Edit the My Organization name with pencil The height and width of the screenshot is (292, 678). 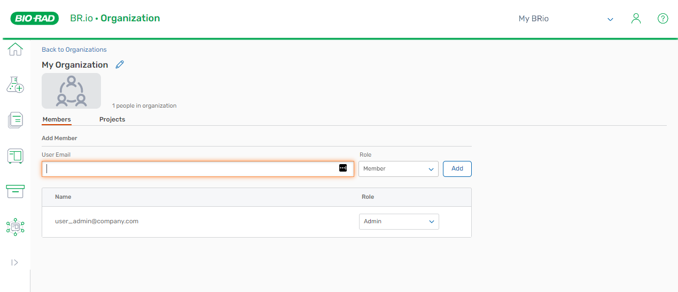point(120,64)
